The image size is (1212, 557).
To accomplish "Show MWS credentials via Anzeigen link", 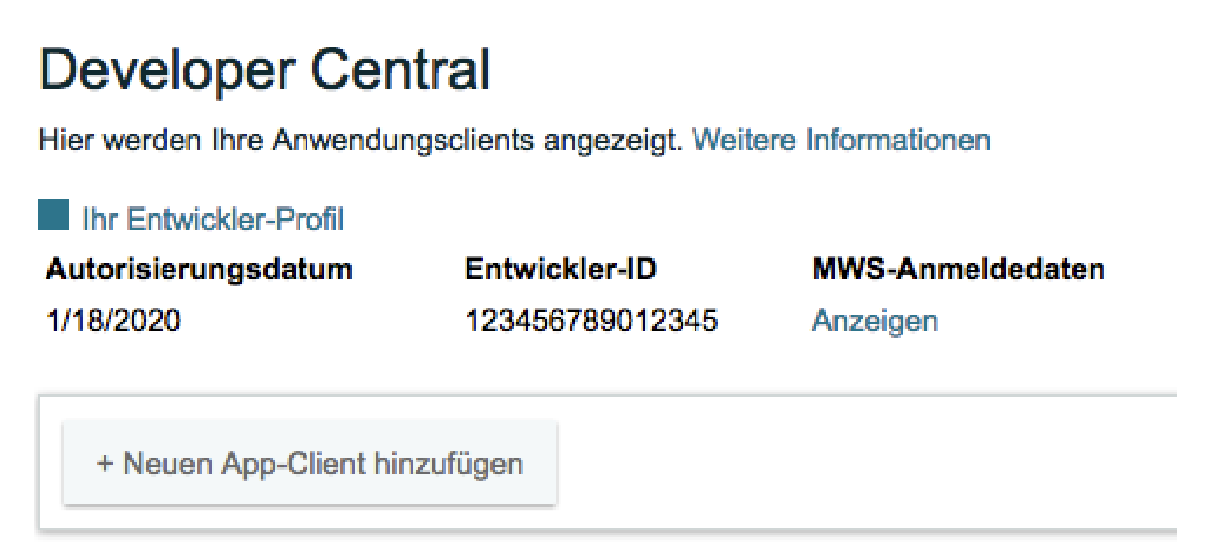I will 874,320.
